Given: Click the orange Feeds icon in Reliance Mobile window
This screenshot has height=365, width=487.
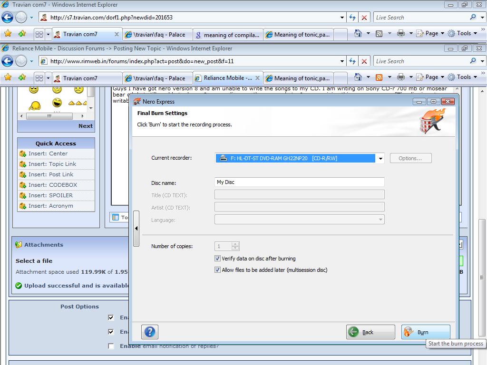Looking at the screenshot, I should coord(379,77).
